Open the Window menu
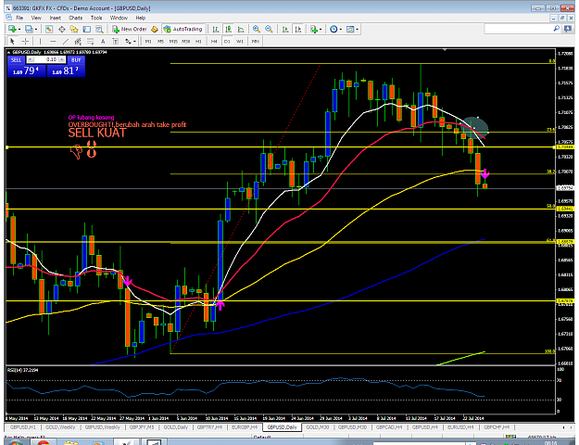Screen dimensions: 579x445 click(x=119, y=18)
